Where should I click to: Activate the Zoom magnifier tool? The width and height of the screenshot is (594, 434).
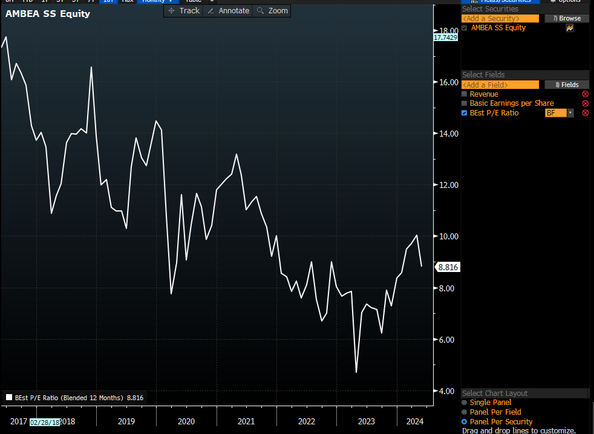click(272, 11)
